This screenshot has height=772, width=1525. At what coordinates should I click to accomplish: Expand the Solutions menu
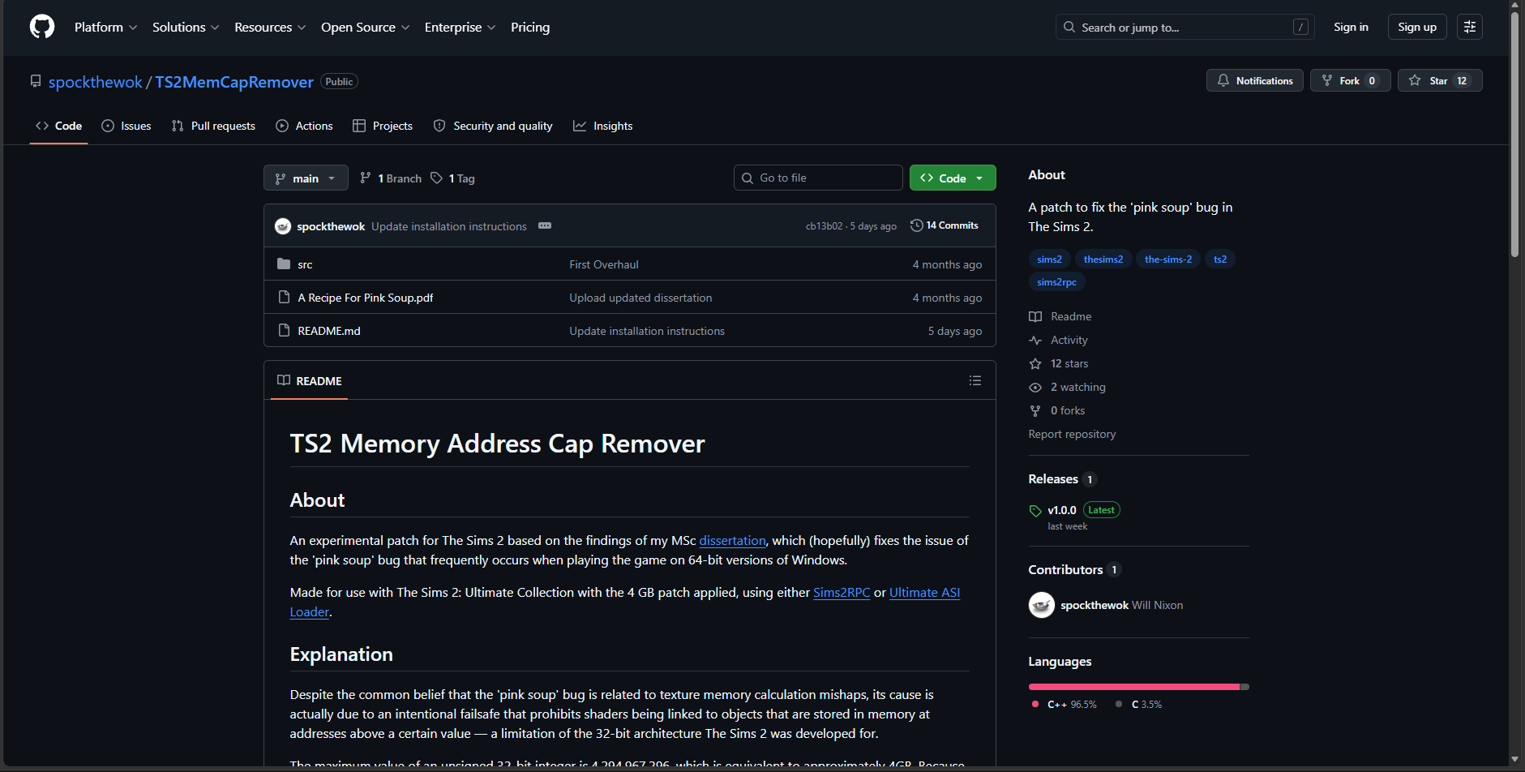tap(186, 27)
